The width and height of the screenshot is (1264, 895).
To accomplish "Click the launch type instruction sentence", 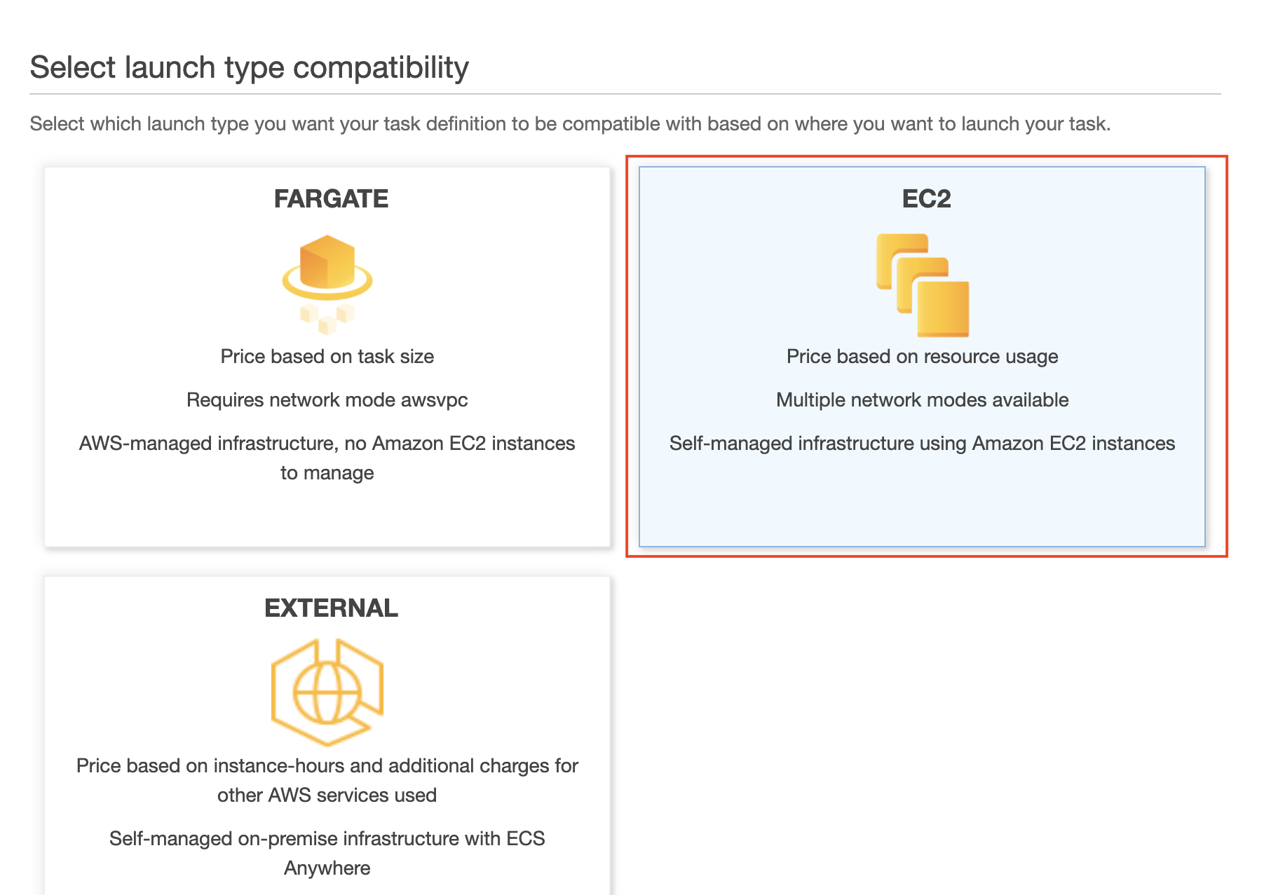I will 570,124.
